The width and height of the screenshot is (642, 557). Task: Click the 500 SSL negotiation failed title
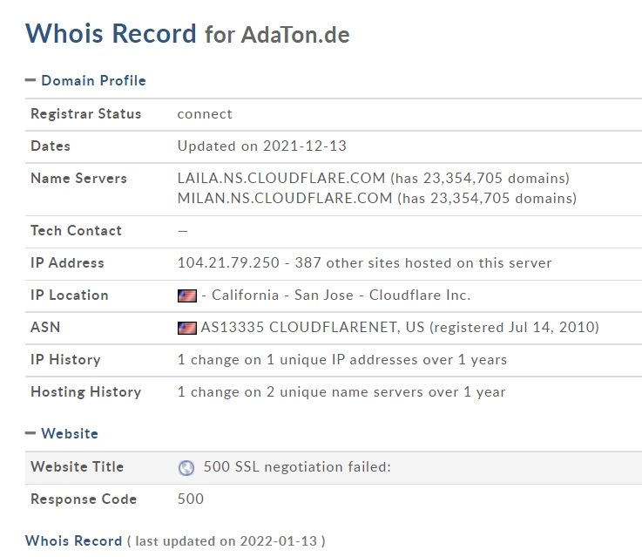click(x=297, y=467)
